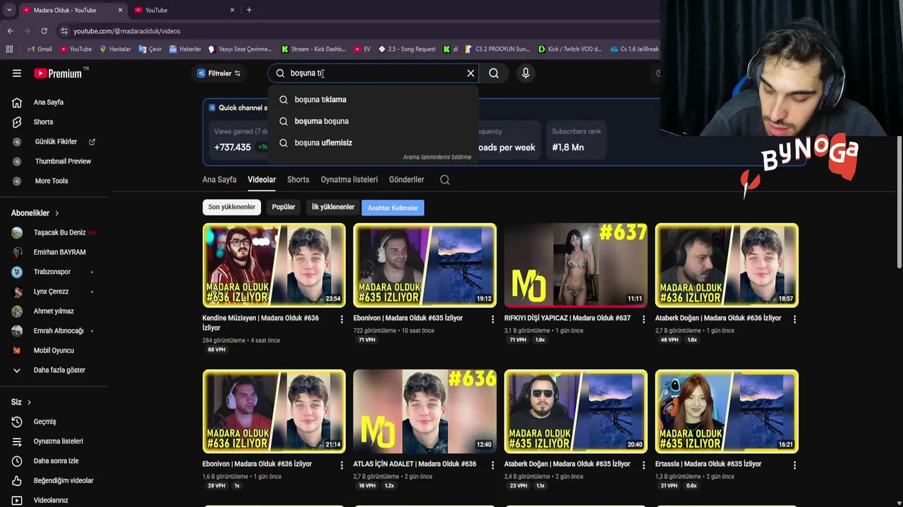Open options menu for Ertassla video
This screenshot has width=903, height=507.
tap(794, 465)
